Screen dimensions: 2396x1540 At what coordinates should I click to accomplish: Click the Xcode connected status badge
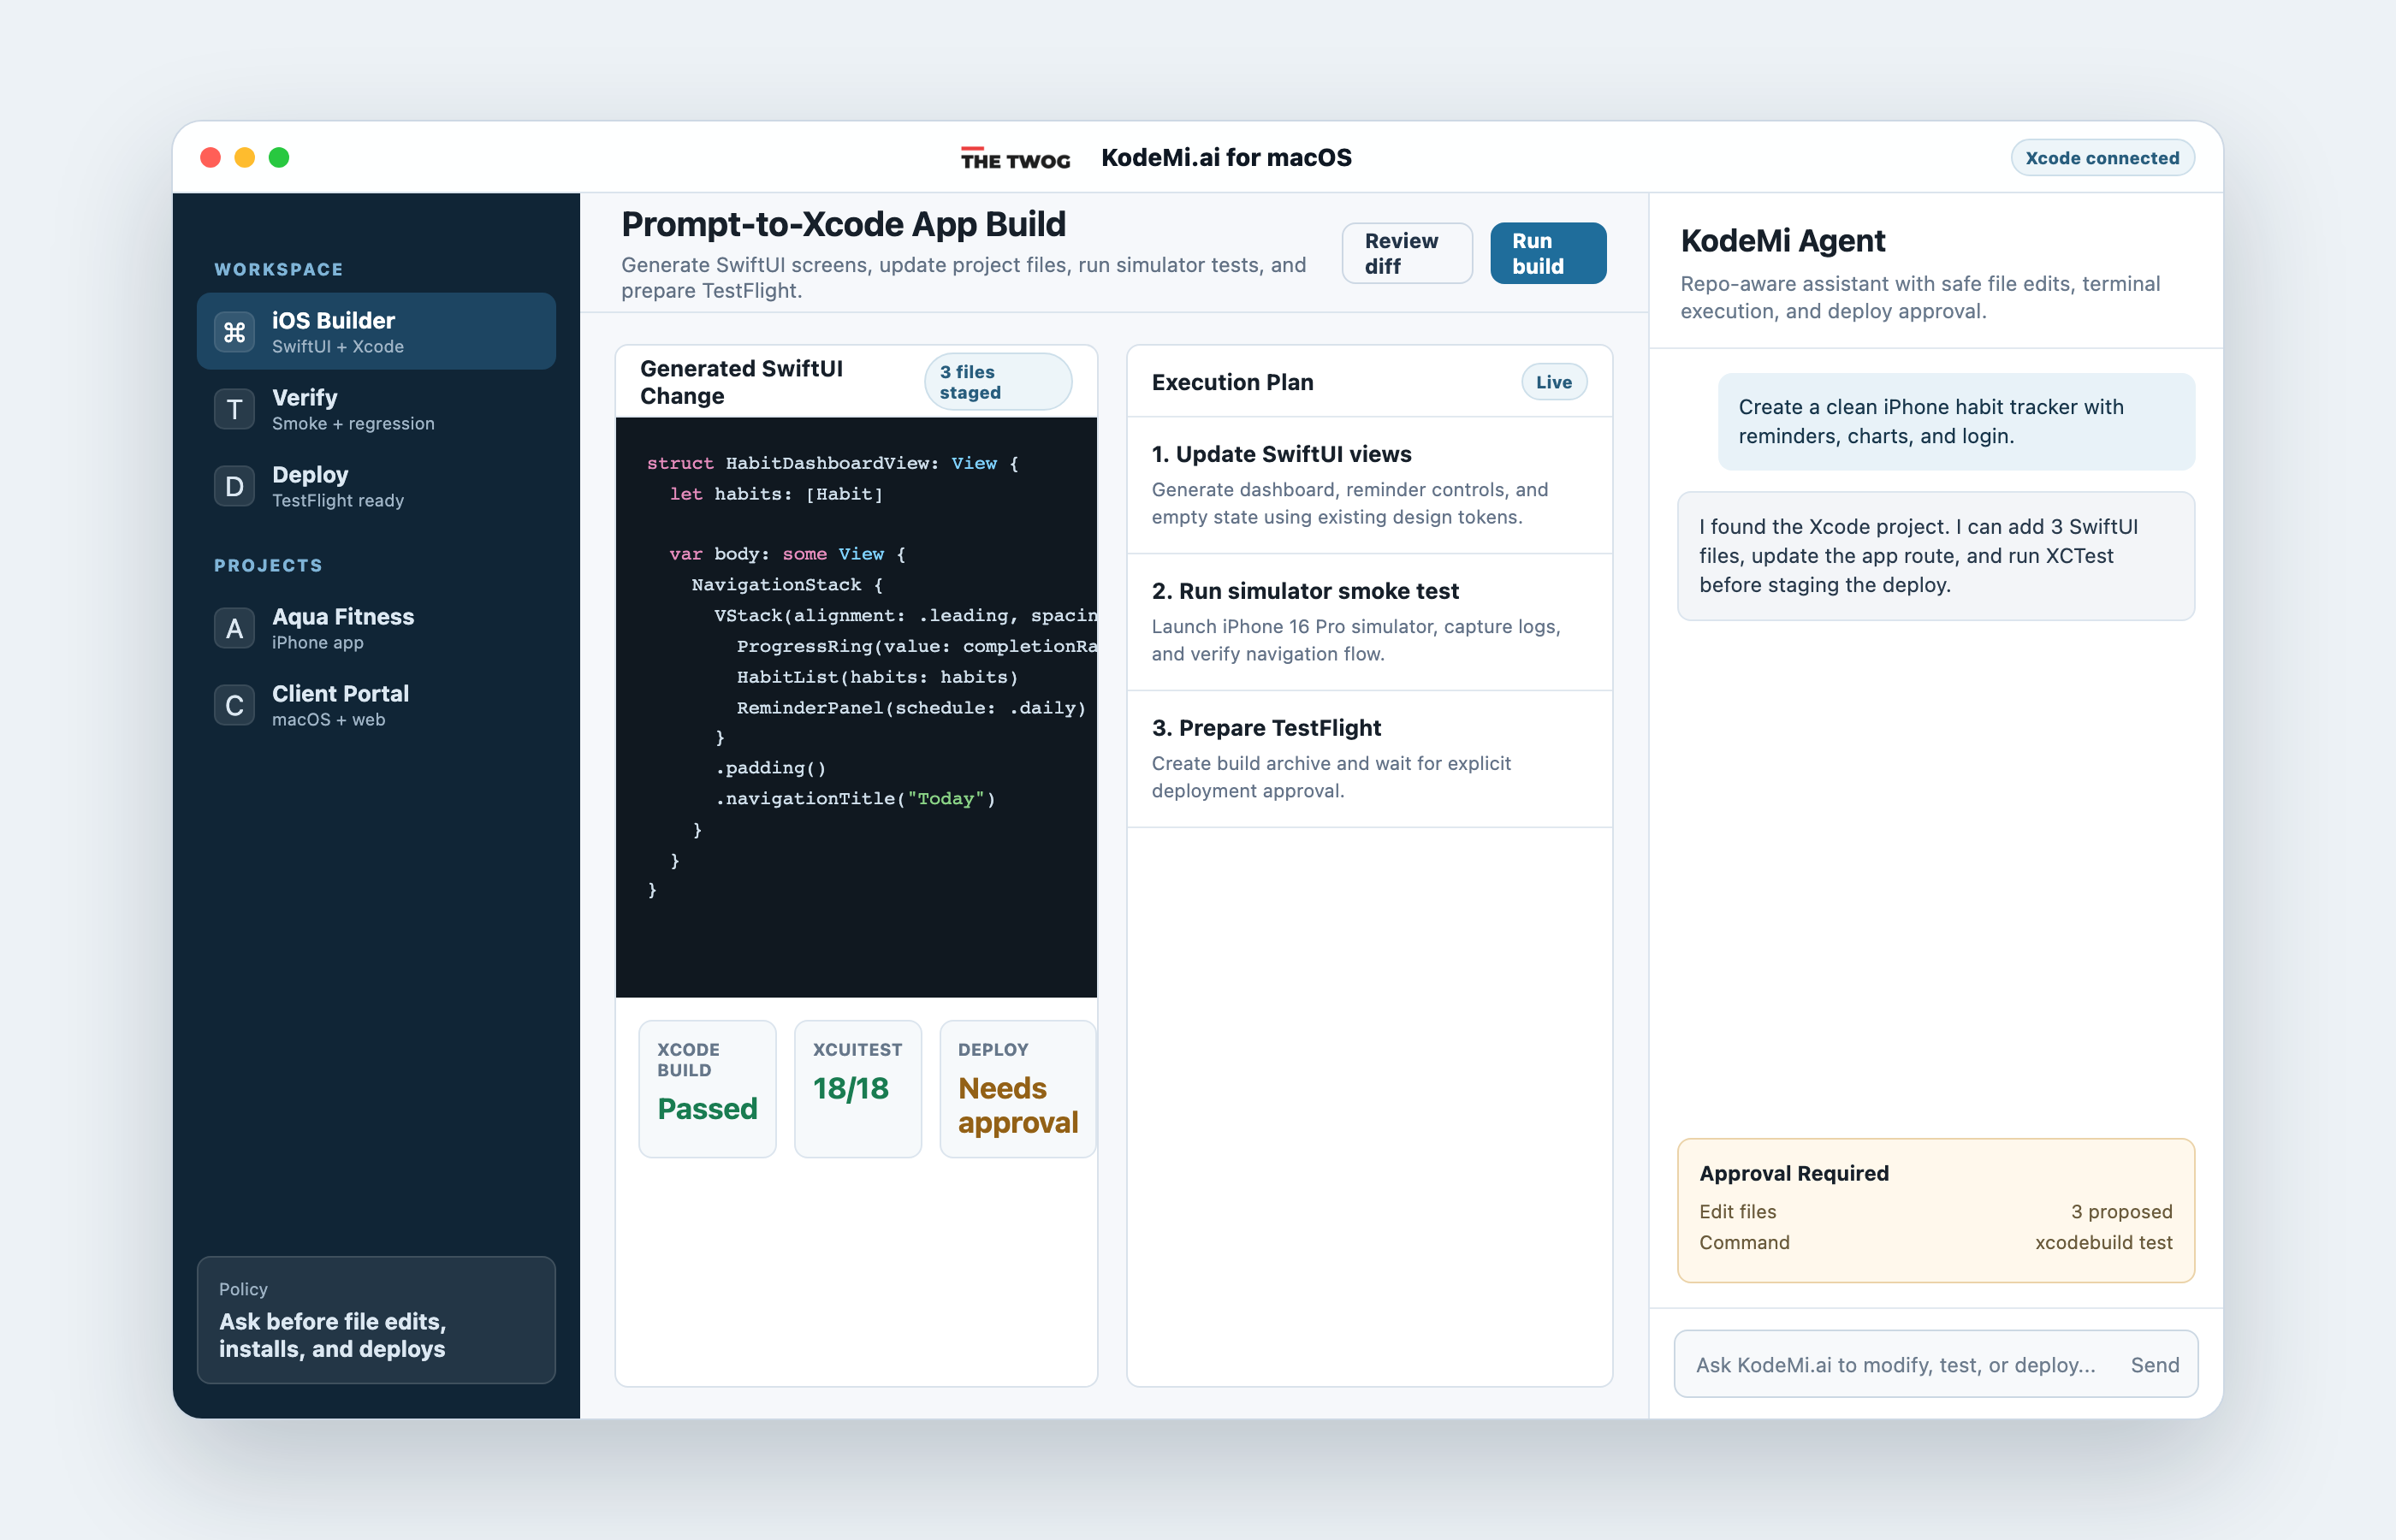2102,158
